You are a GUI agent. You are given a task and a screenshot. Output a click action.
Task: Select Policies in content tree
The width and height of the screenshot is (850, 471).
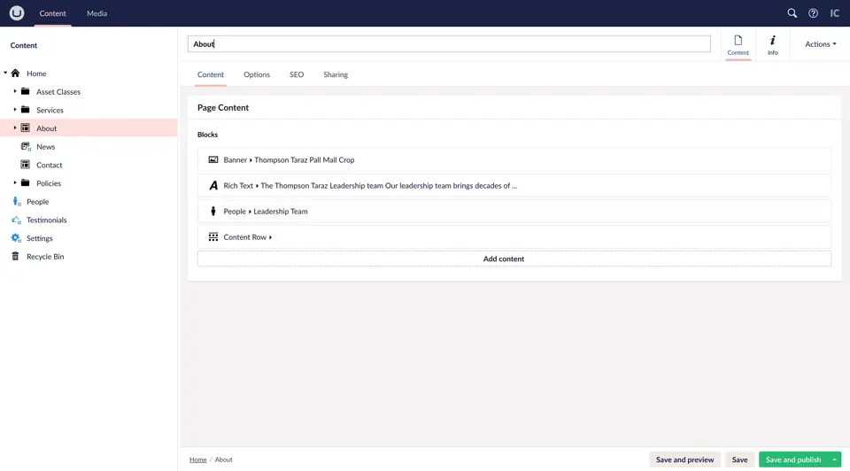click(49, 183)
